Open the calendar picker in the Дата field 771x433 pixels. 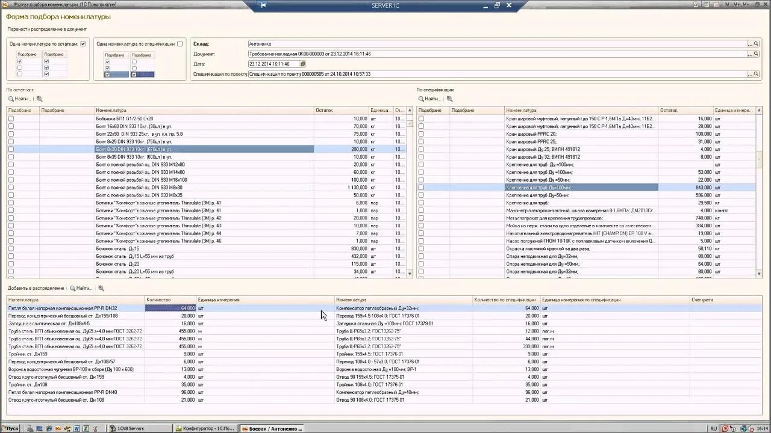click(302, 64)
